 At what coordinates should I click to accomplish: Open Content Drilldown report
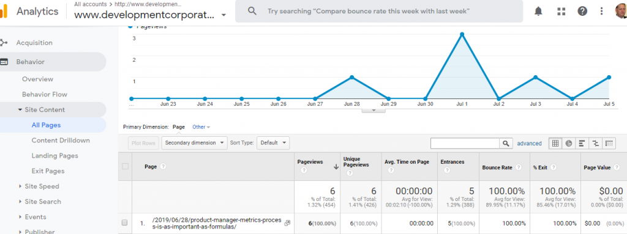click(x=61, y=141)
